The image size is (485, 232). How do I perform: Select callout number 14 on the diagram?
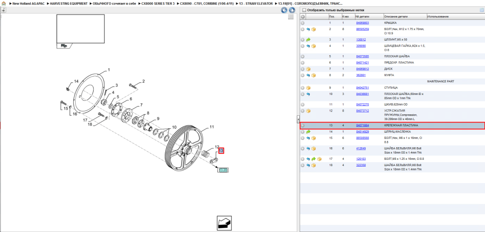(x=77, y=81)
